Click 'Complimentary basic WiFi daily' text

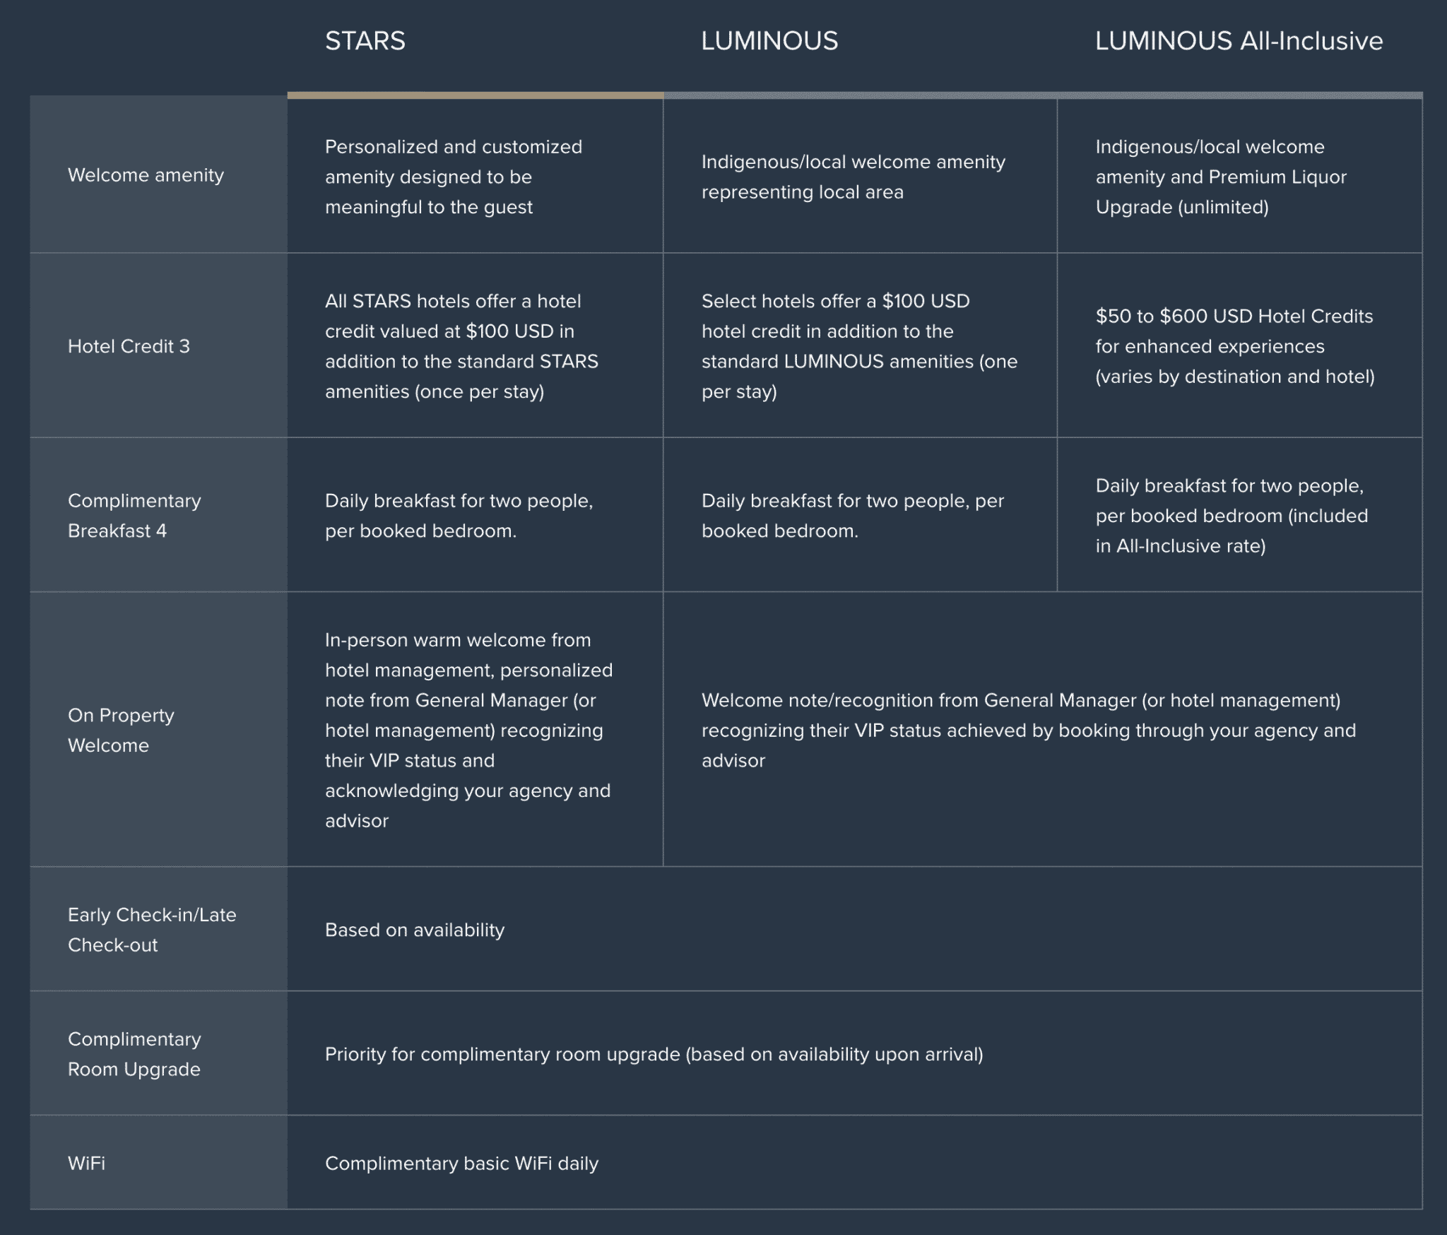pos(461,1163)
